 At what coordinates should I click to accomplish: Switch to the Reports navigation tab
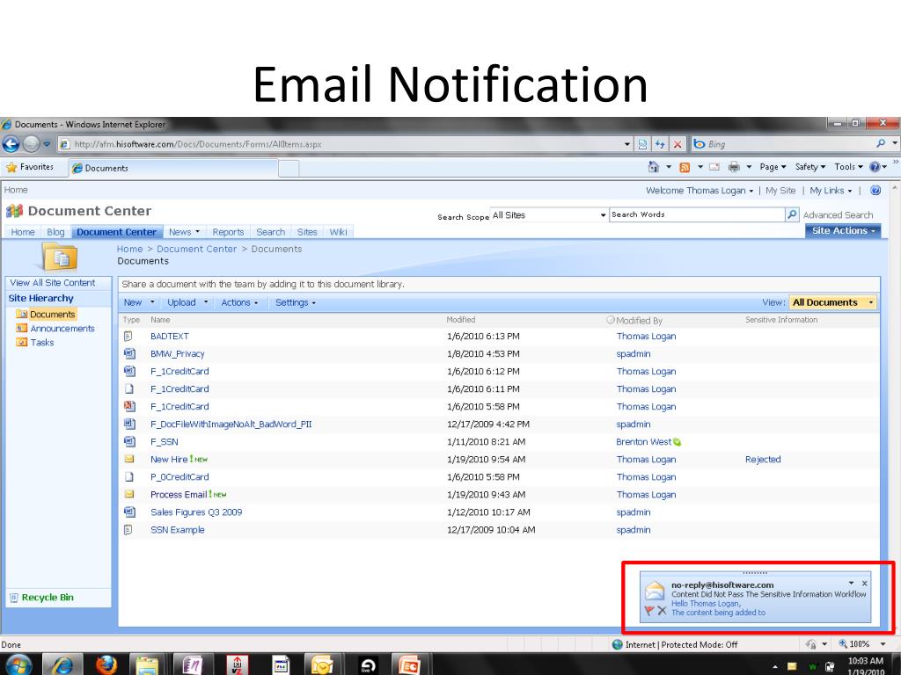pyautogui.click(x=228, y=232)
